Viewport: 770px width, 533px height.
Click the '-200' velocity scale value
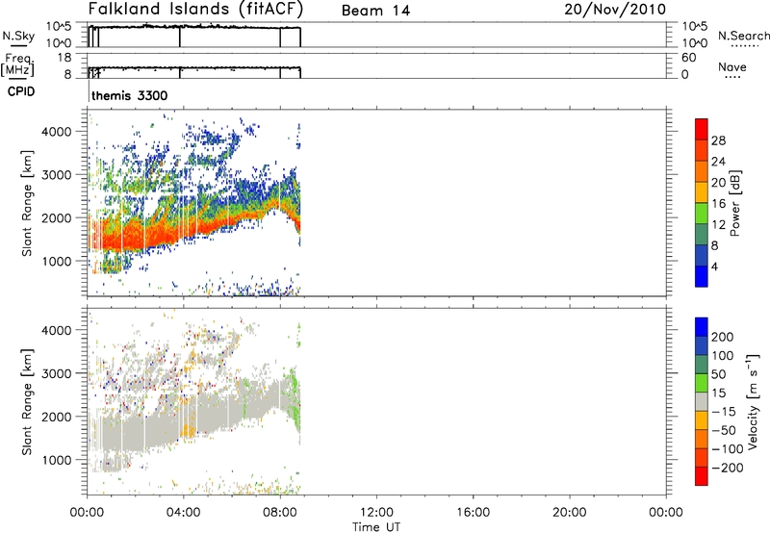[728, 468]
